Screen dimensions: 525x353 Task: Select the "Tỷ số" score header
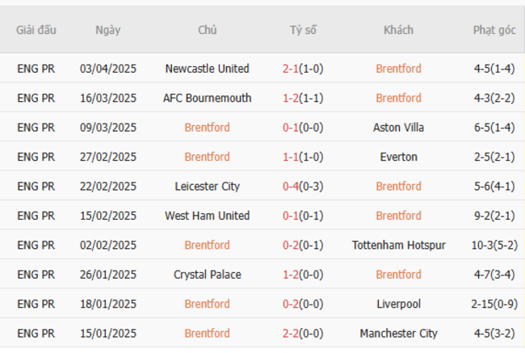pyautogui.click(x=303, y=30)
